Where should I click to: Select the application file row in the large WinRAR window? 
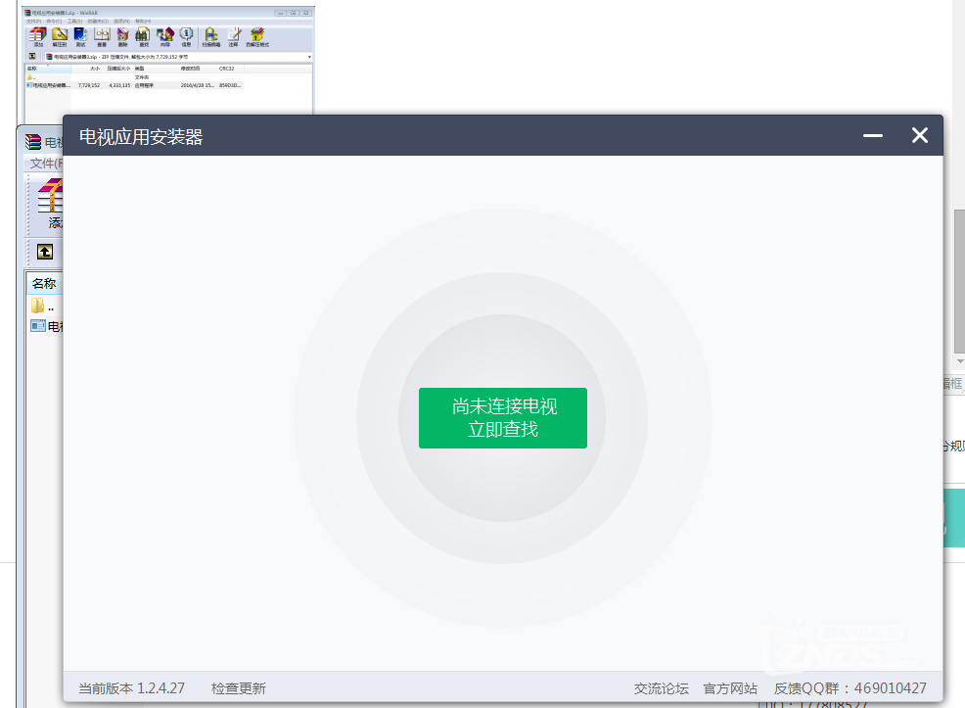coord(46,326)
